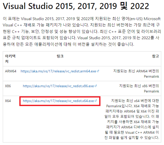Open the vc_redist.x86.exe download link

click(x=58, y=86)
